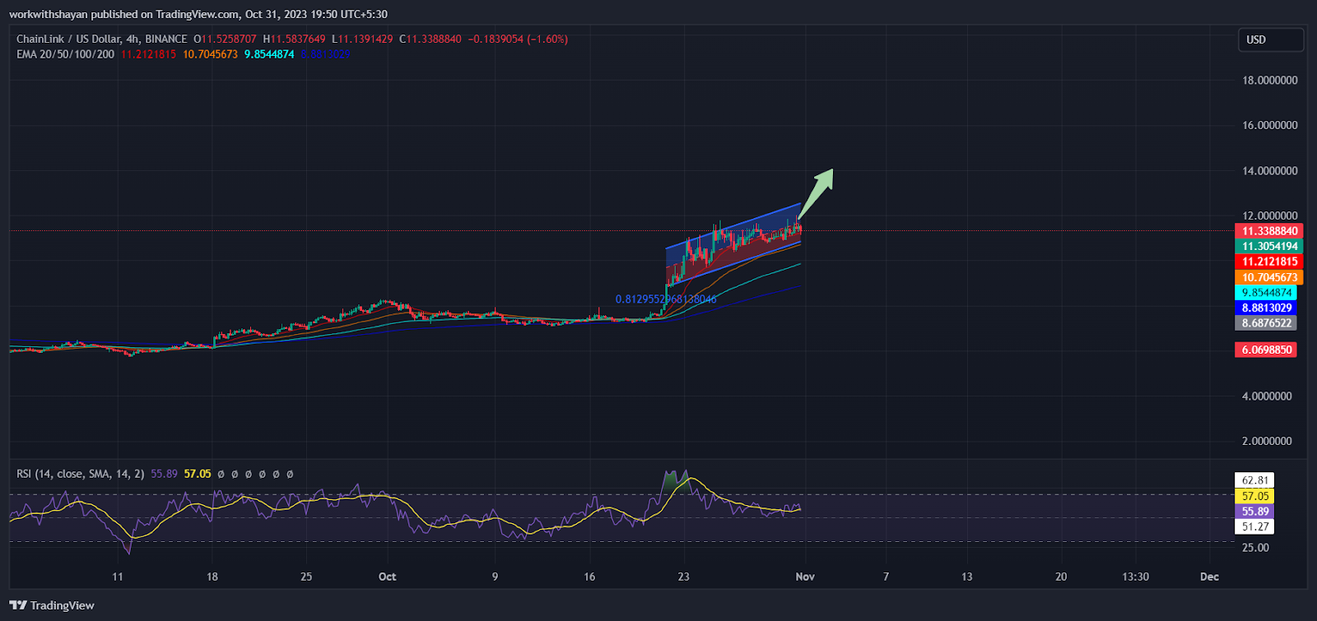Click the EMA legend value 11.2121815

(x=148, y=54)
